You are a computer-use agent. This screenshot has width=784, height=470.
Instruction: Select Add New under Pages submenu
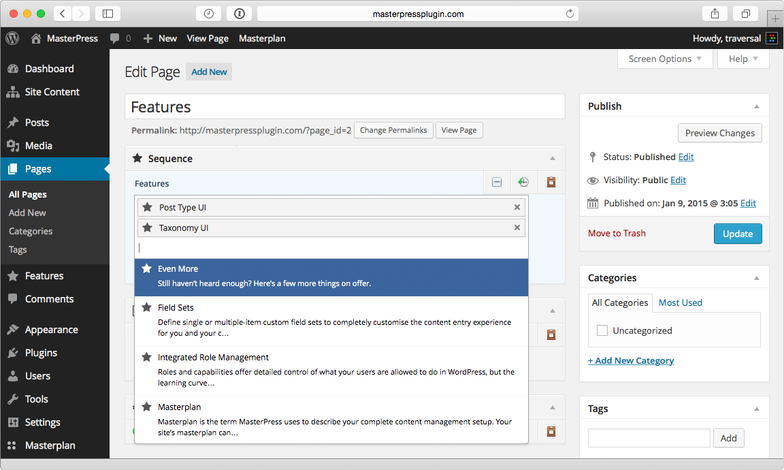pos(27,213)
